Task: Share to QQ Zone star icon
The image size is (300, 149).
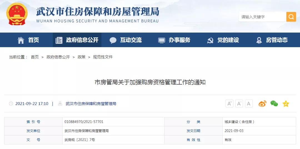Action: pyautogui.click(x=286, y=103)
